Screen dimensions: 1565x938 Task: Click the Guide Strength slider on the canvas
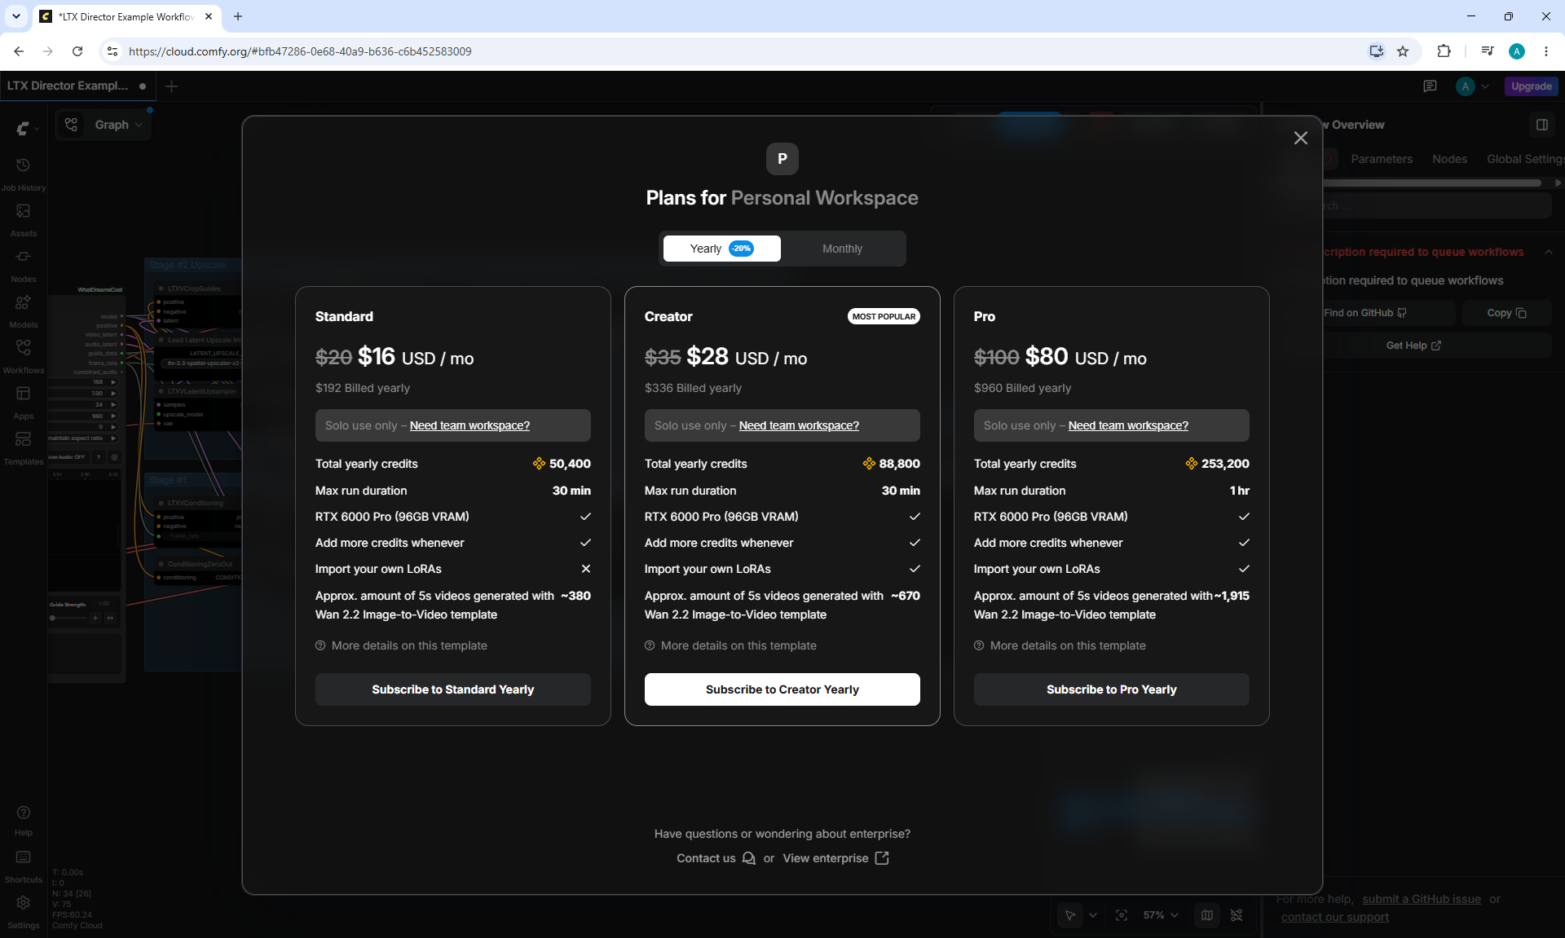[68, 618]
